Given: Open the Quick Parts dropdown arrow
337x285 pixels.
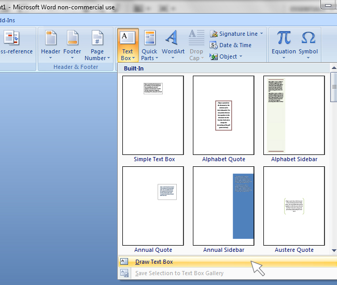Looking at the screenshot, I should [157, 58].
